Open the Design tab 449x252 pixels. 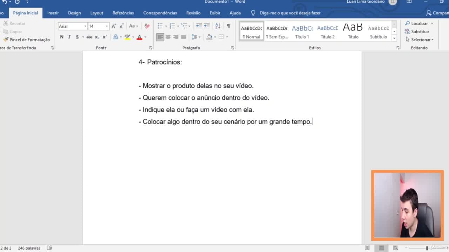[74, 13]
